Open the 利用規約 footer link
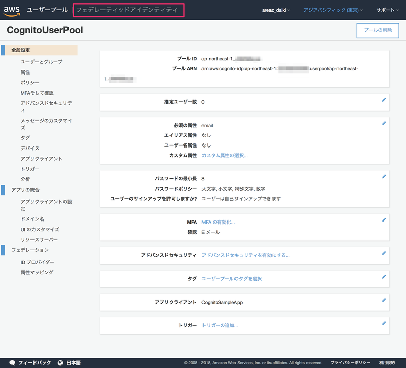This screenshot has height=368, width=406. (x=387, y=363)
